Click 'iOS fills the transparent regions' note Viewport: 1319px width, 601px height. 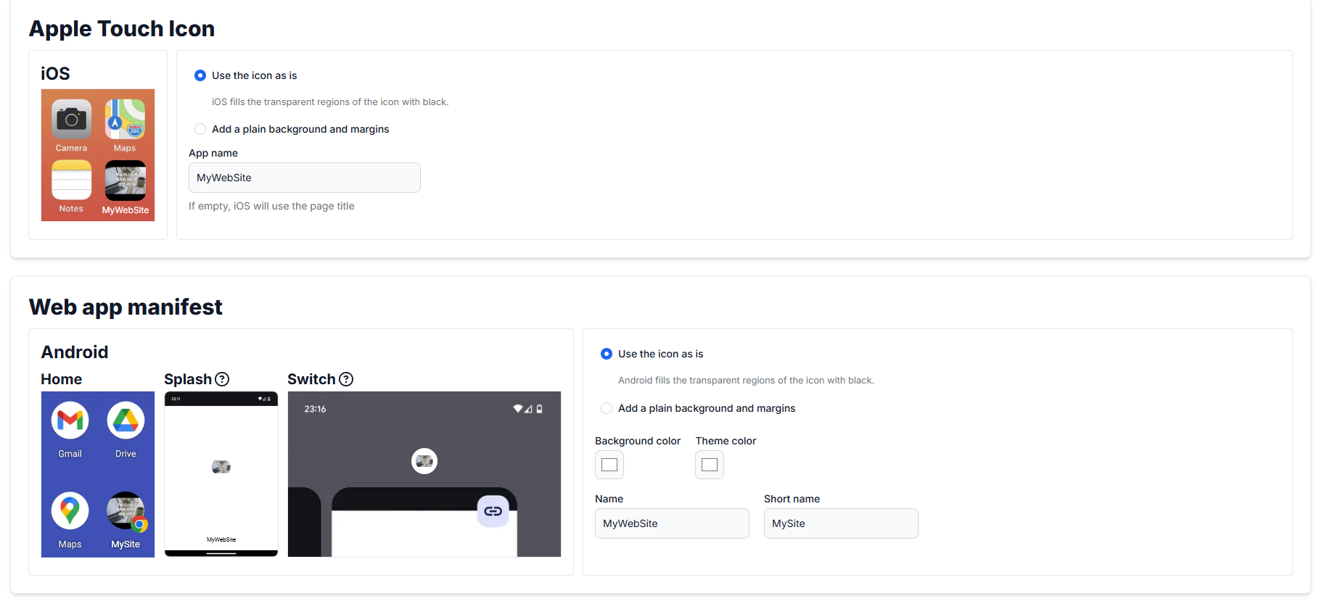click(330, 102)
